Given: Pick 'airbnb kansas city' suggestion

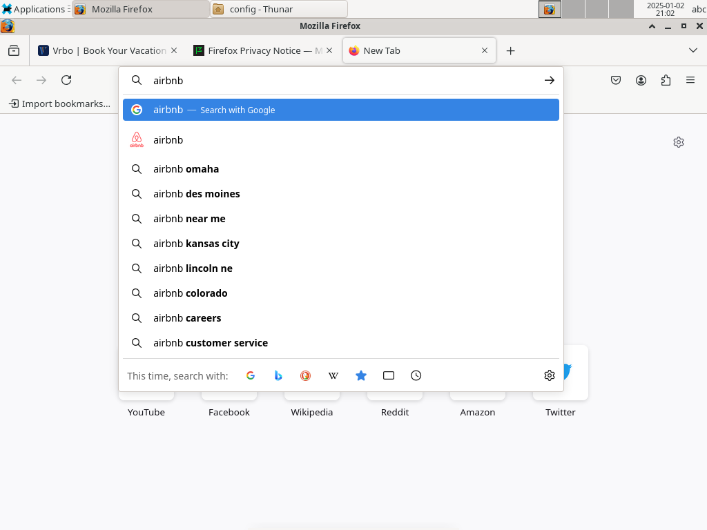Looking at the screenshot, I should pos(341,244).
